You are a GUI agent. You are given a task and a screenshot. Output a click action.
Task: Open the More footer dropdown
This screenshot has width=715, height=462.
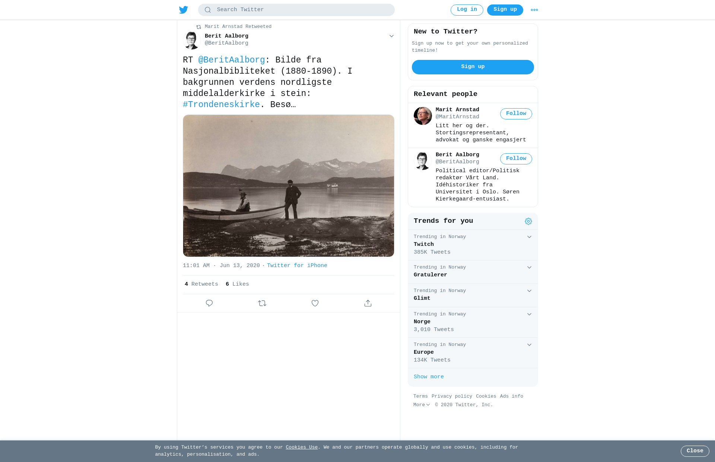click(x=422, y=405)
